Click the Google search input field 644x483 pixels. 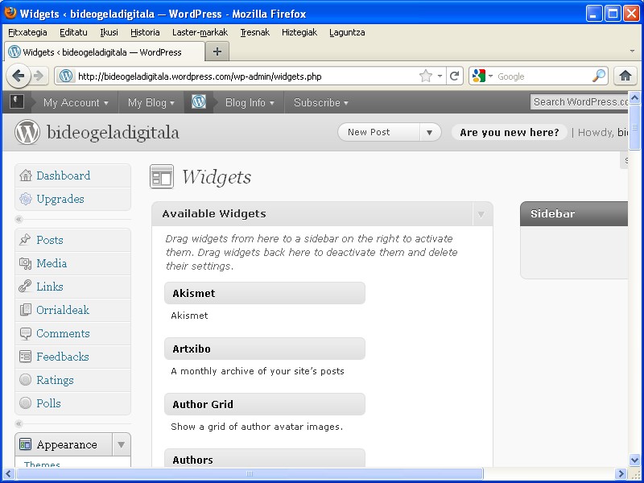pos(543,76)
